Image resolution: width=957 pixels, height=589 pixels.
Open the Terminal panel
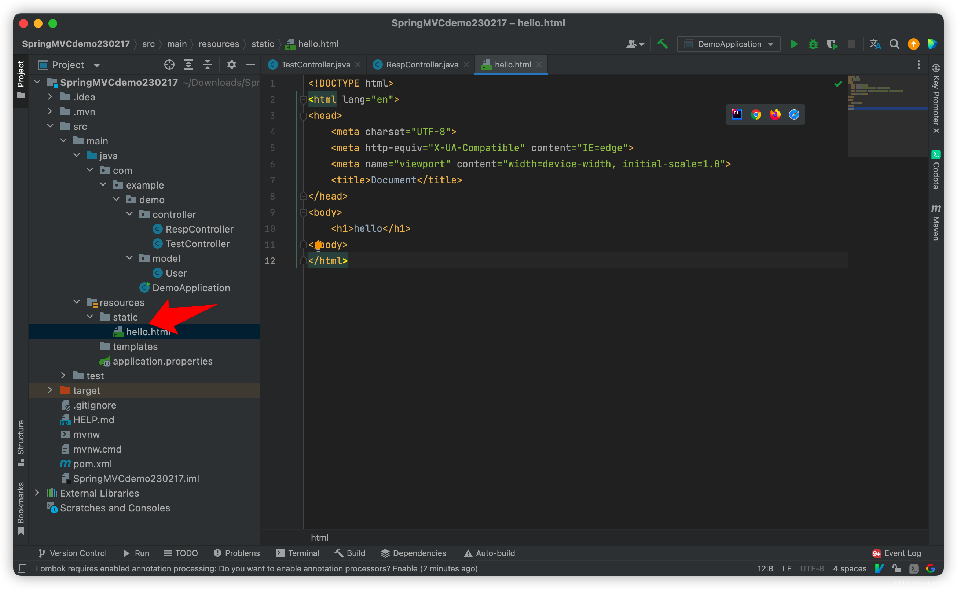302,553
